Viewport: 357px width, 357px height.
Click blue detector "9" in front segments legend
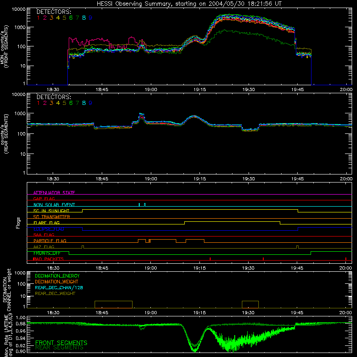pos(91,18)
